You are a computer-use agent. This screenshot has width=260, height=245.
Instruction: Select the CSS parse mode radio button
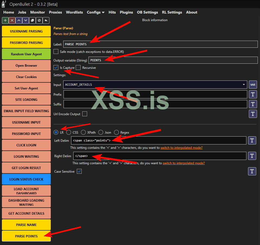click(x=69, y=132)
